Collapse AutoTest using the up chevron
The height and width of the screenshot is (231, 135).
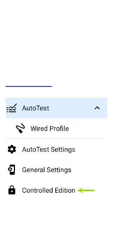tap(97, 108)
